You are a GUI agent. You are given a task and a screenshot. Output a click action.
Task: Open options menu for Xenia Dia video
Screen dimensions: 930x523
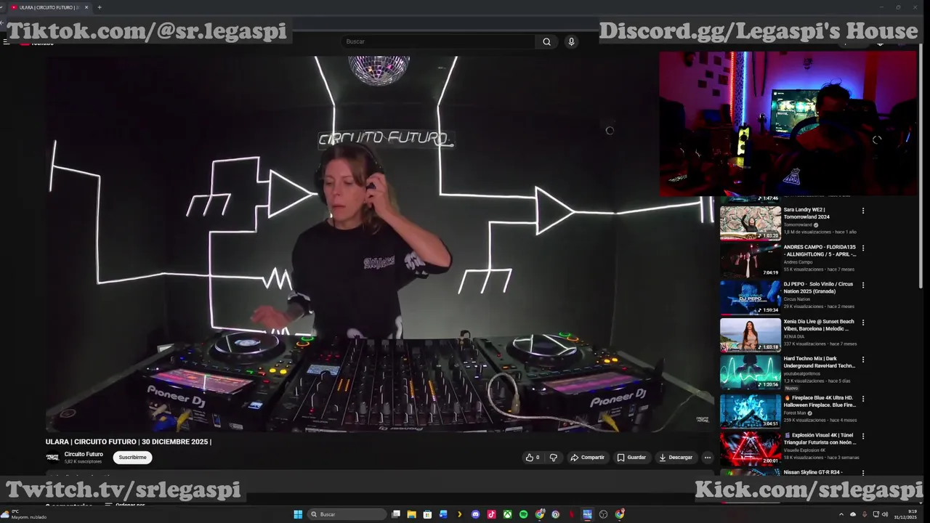point(863,323)
